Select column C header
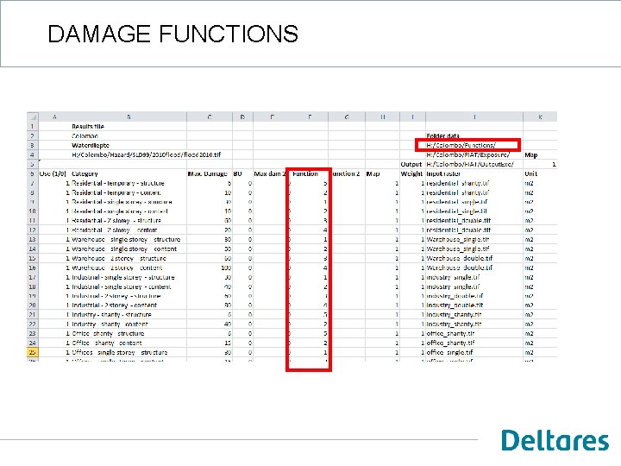Image resolution: width=621 pixels, height=466 pixels. (210, 116)
